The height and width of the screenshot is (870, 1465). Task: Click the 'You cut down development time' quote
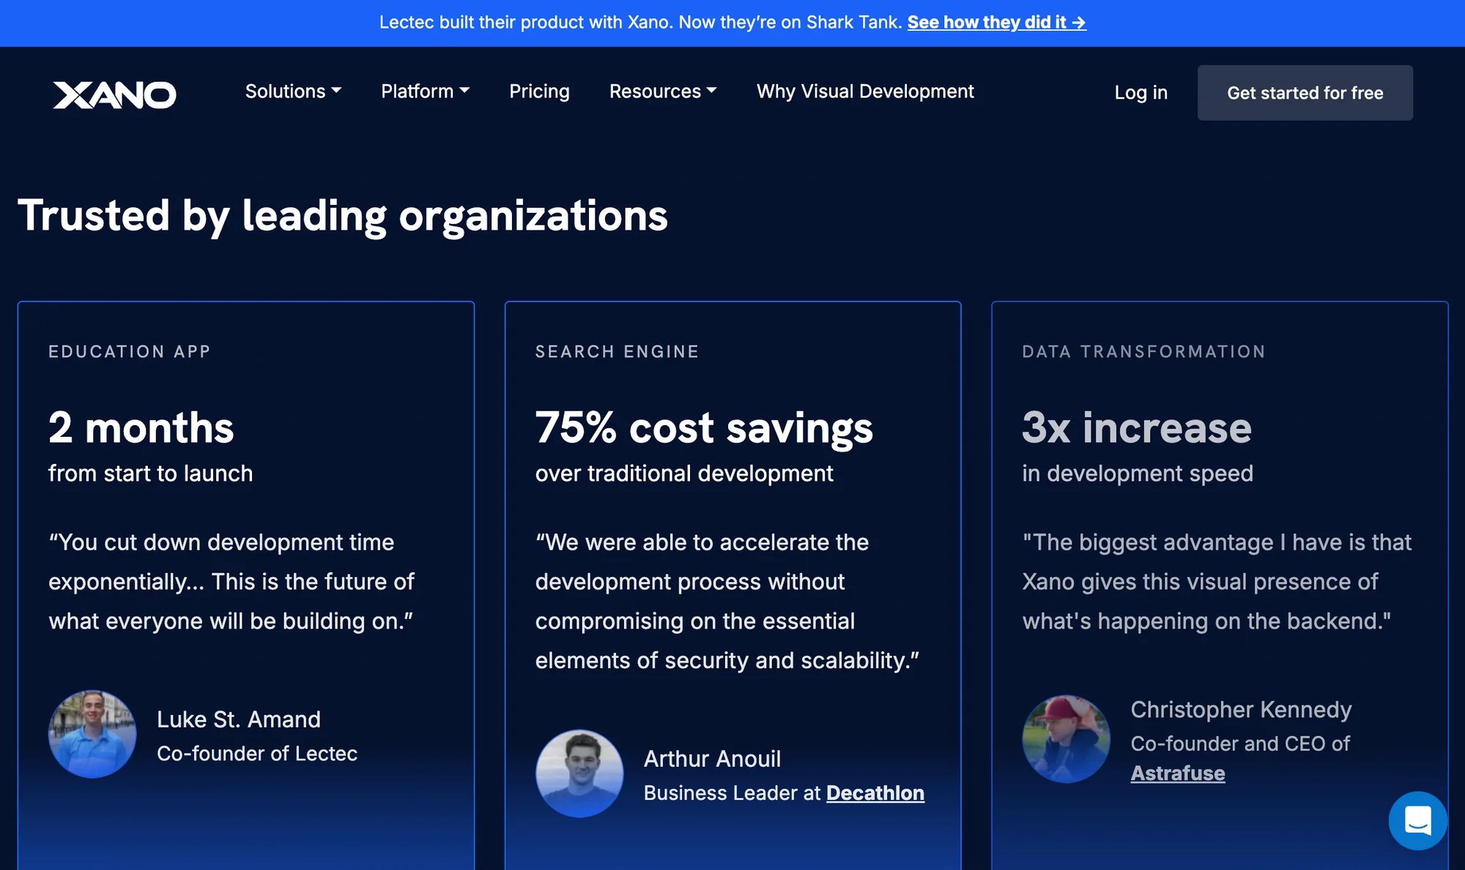[x=231, y=582]
